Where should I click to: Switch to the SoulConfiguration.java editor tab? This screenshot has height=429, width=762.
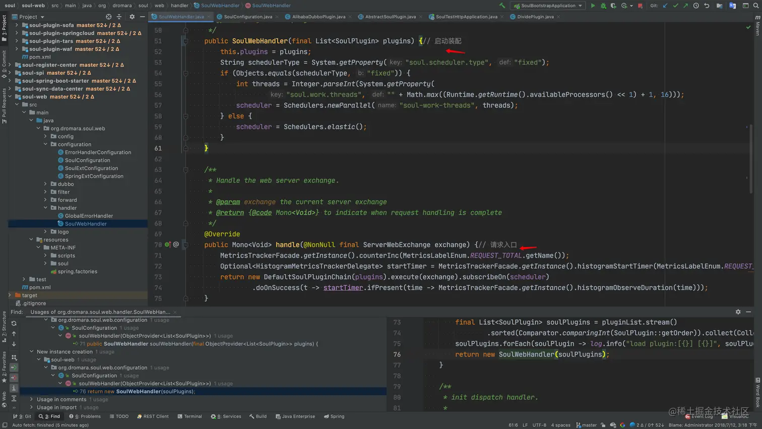(x=247, y=17)
